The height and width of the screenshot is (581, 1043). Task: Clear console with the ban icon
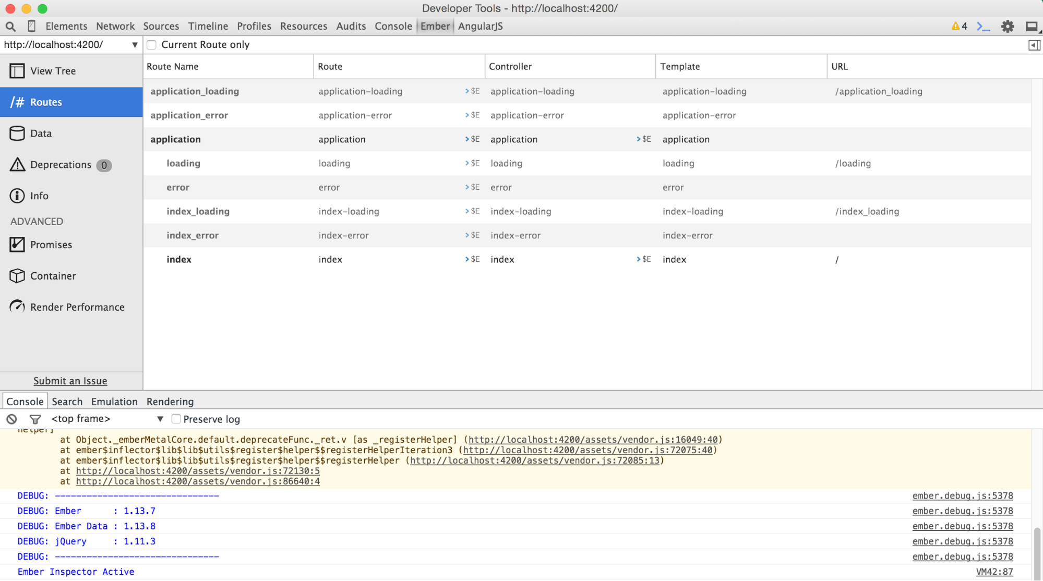click(11, 419)
